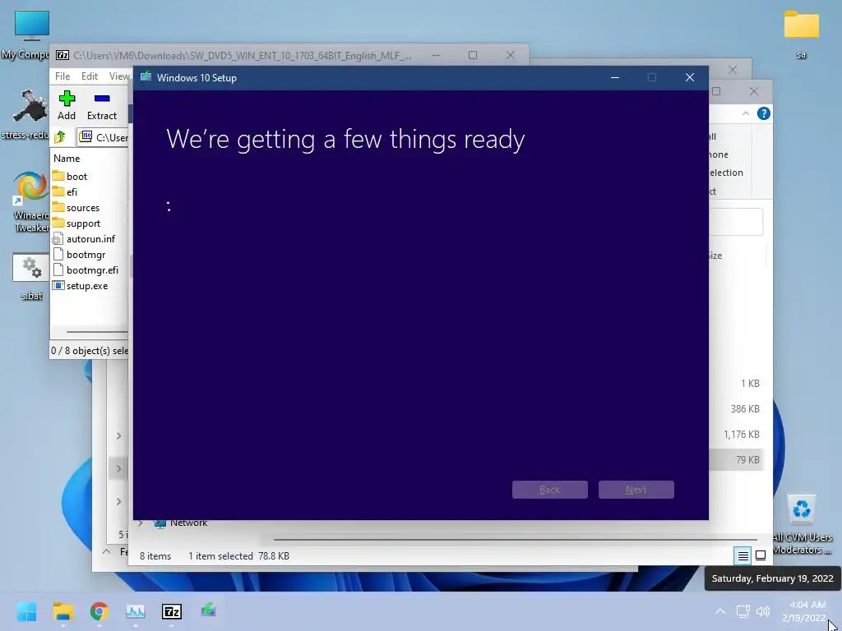This screenshot has width=842, height=631.
Task: Select the Winaero Tweaker desktop shortcut
Action: [x=31, y=201]
